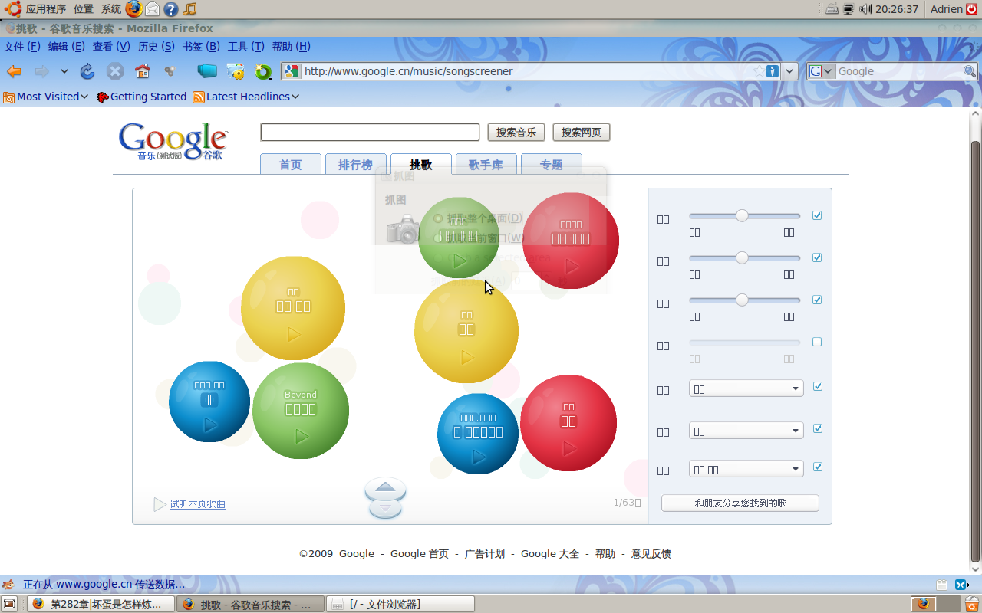Click the red power button next to Adrien
982x613 pixels.
971,9
